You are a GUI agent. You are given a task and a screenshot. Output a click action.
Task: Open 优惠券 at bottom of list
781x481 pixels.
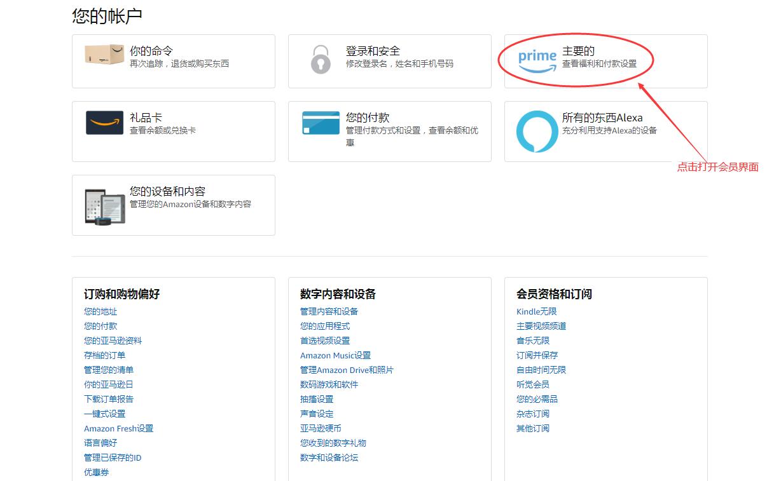coord(97,472)
